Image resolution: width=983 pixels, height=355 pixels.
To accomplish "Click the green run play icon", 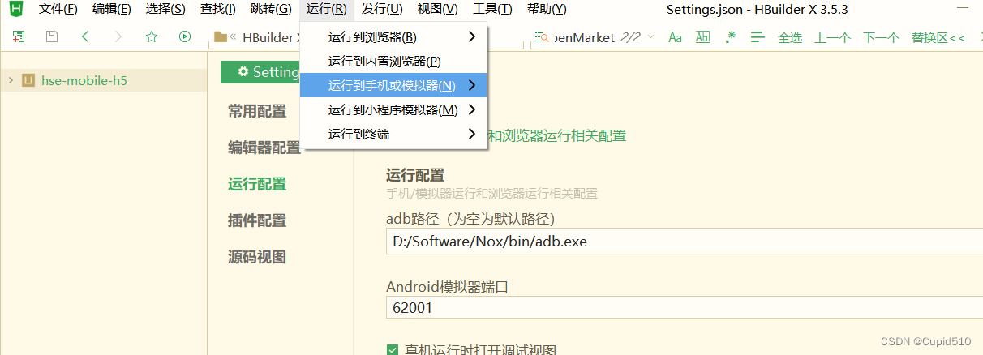I will coord(185,37).
